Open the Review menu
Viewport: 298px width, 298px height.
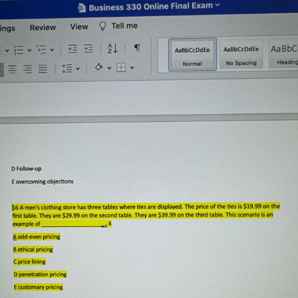tap(43, 27)
